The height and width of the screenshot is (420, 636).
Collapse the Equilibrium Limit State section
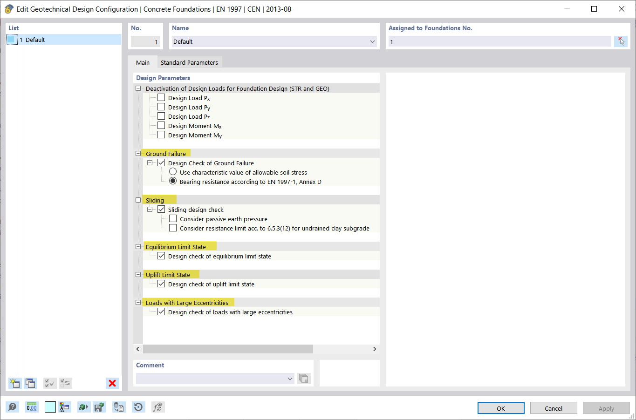pos(138,246)
